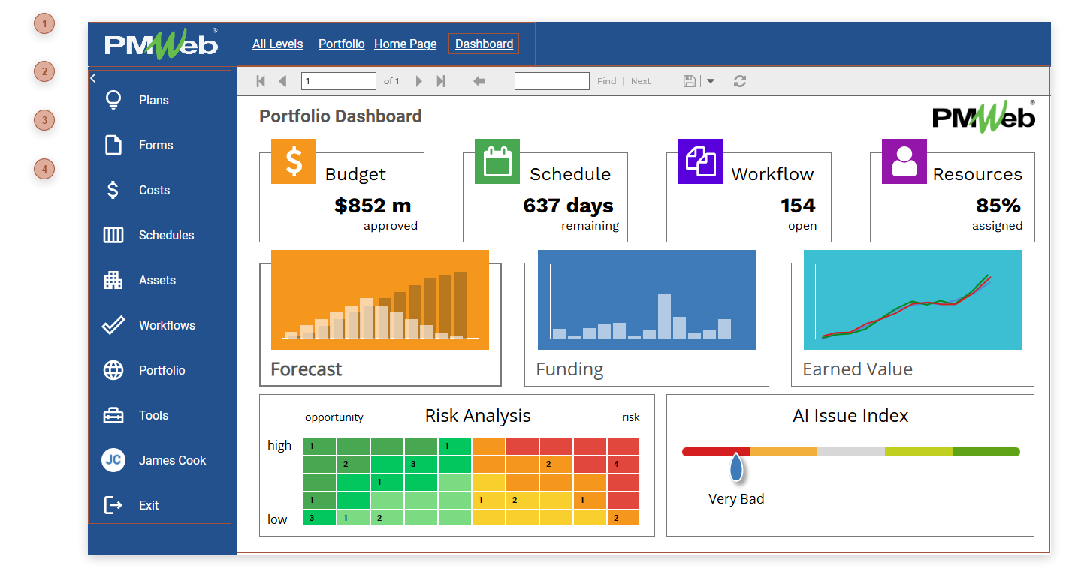
Task: Click the Resources person icon
Action: tap(904, 161)
